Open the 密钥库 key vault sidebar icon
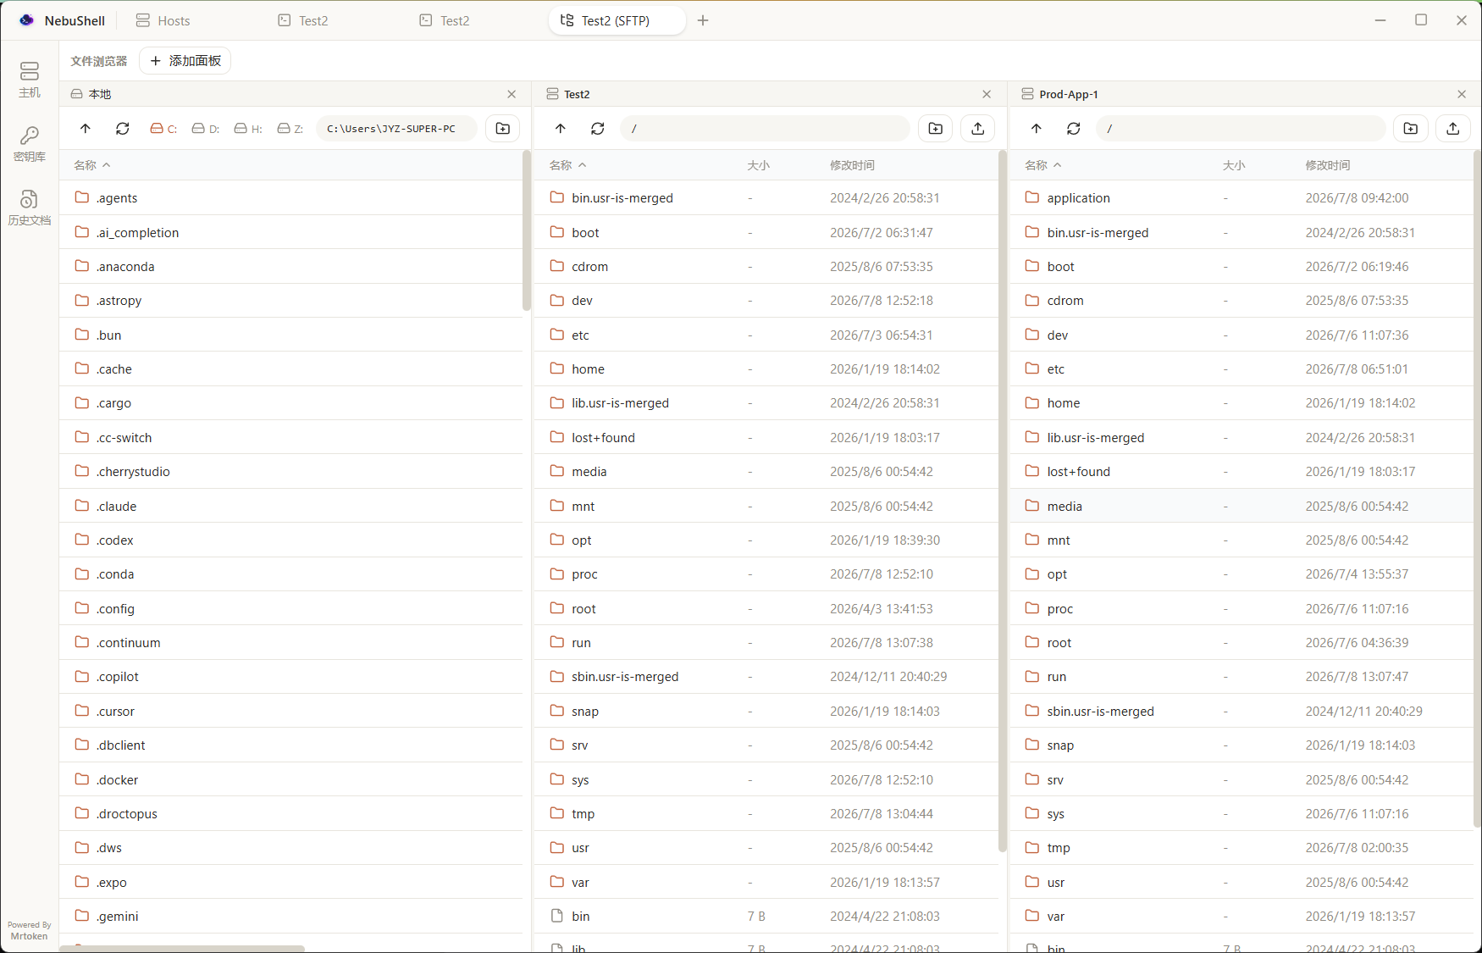1482x953 pixels. pos(30,144)
